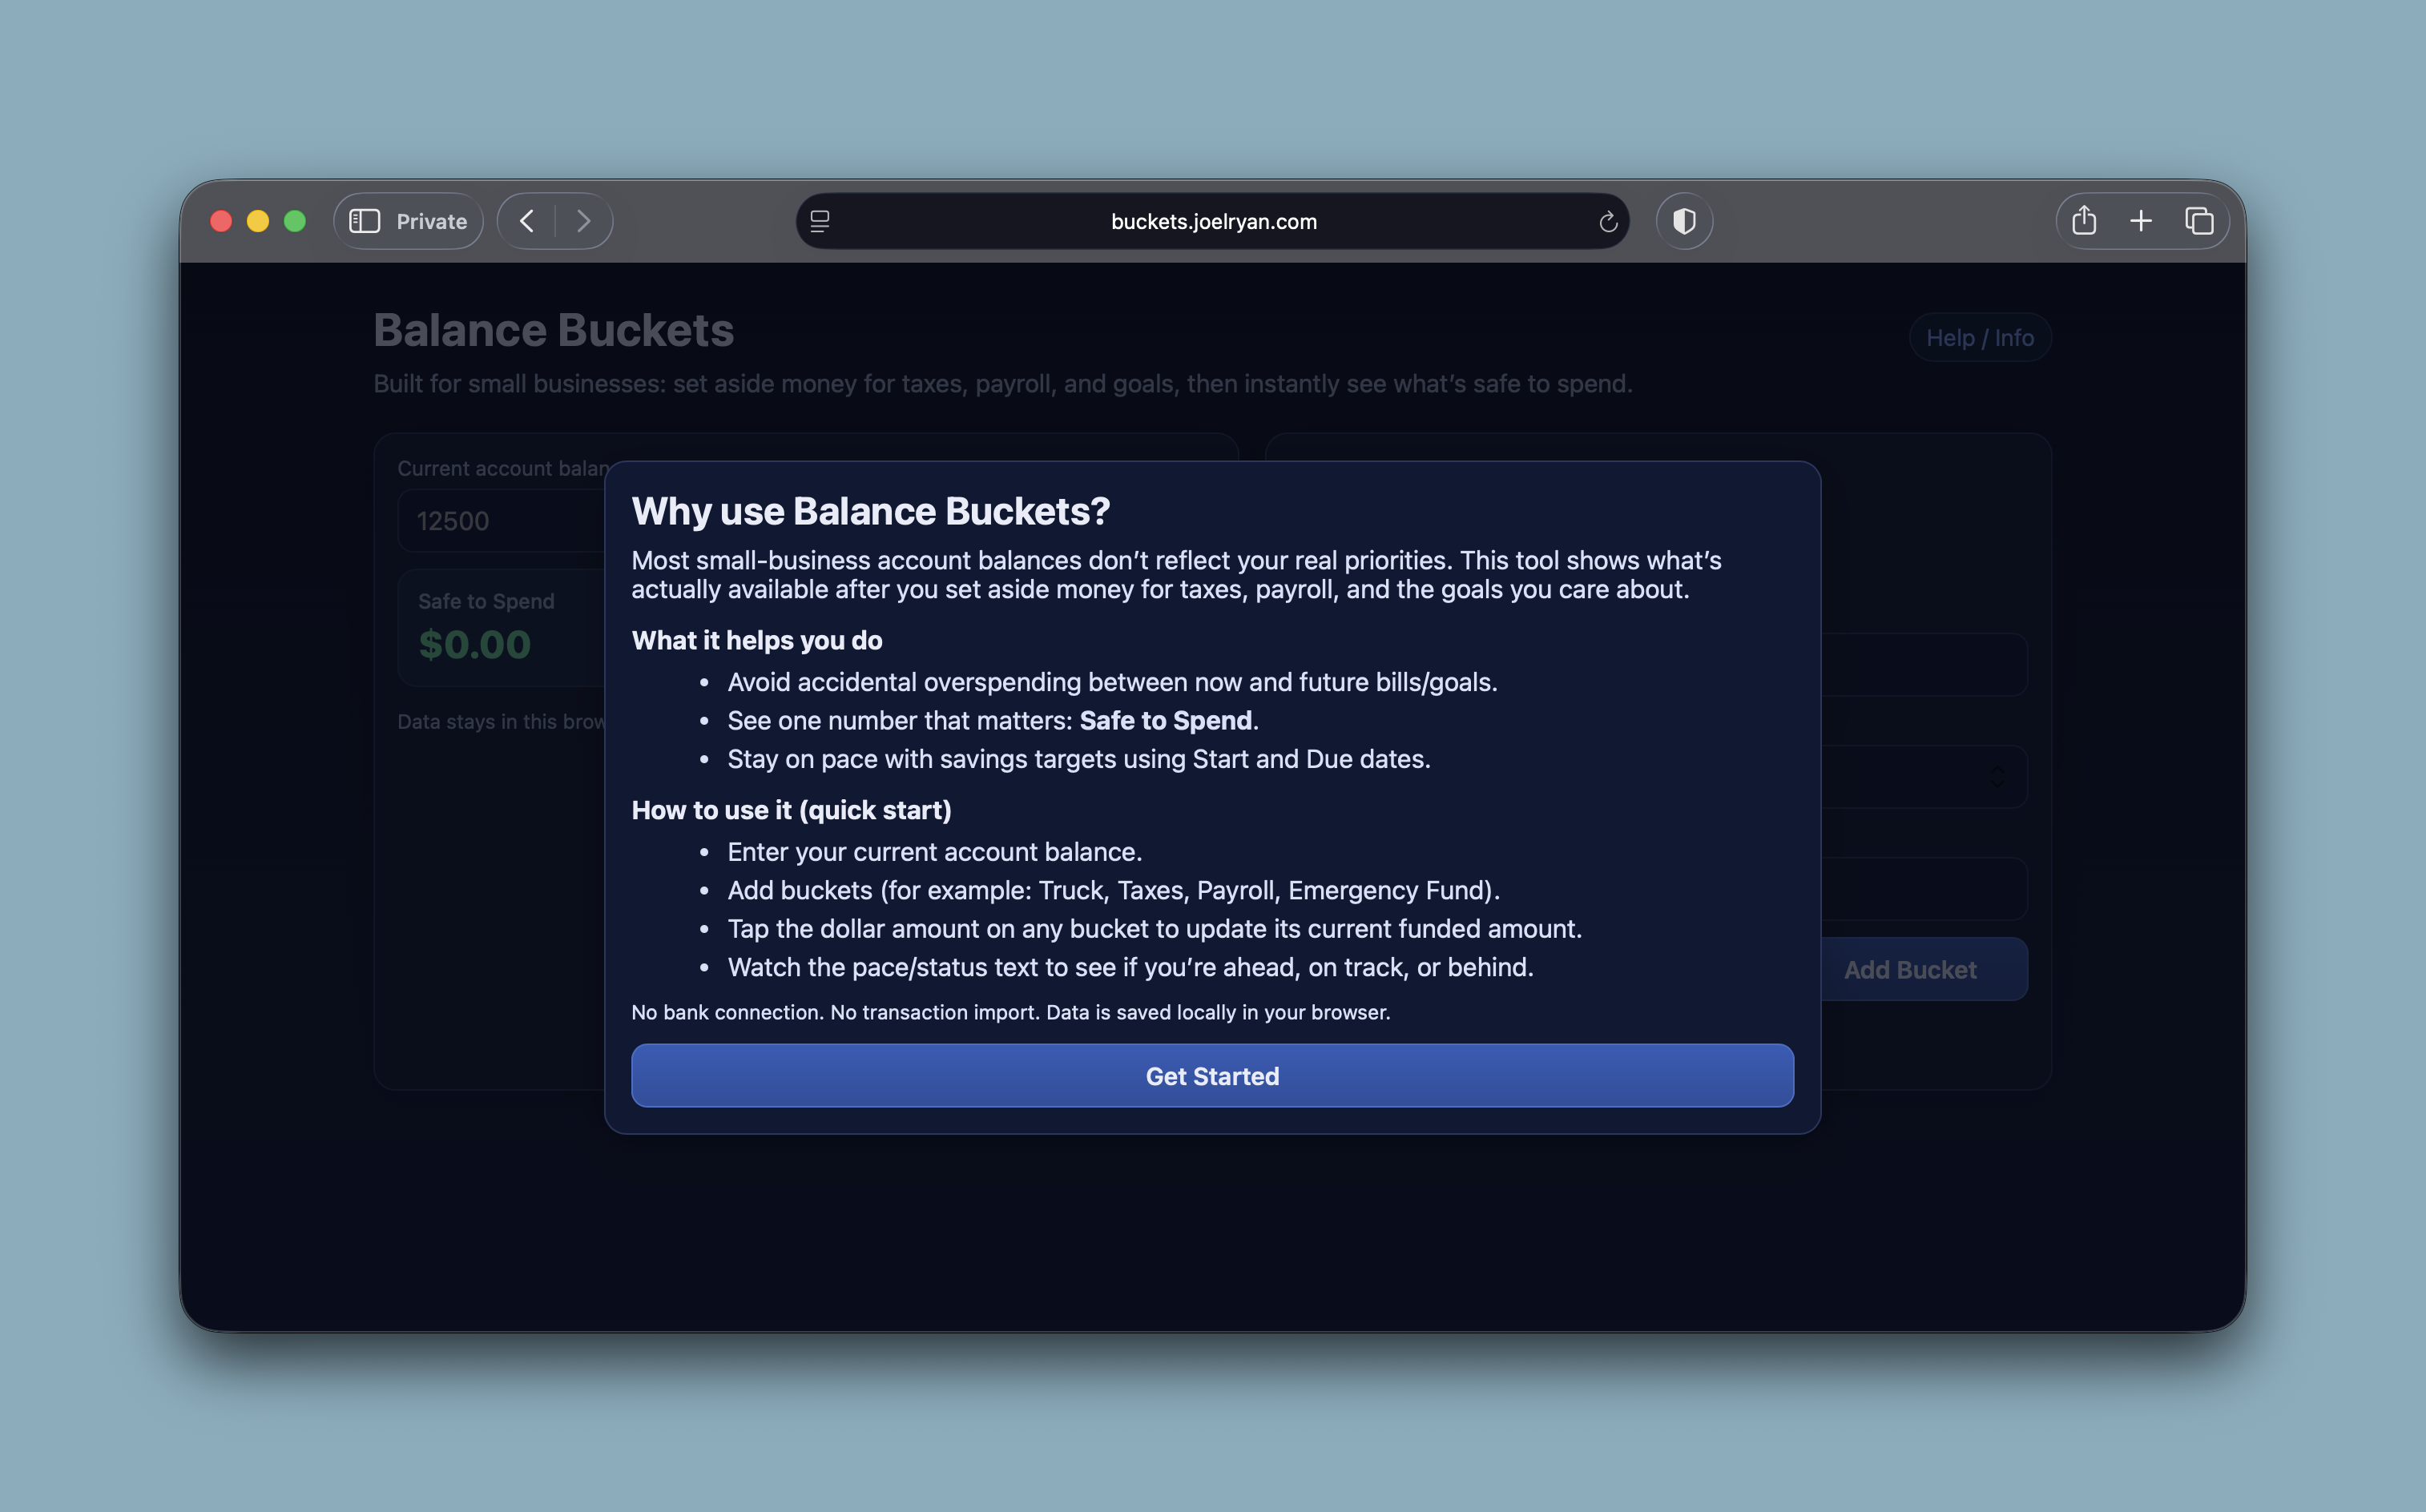The width and height of the screenshot is (2426, 1512).
Task: Click the Get Started button
Action: (1211, 1076)
